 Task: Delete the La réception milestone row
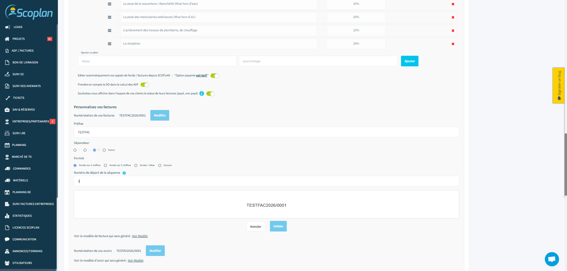coord(453,44)
